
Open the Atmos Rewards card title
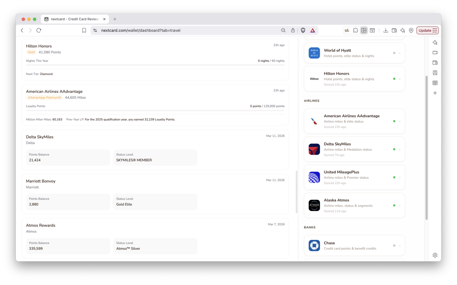41,225
